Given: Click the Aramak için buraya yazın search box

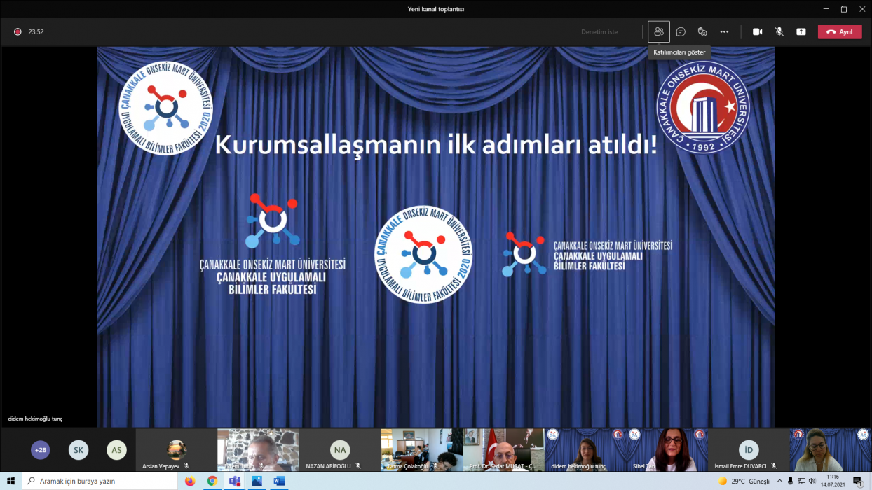Looking at the screenshot, I should coord(101,481).
